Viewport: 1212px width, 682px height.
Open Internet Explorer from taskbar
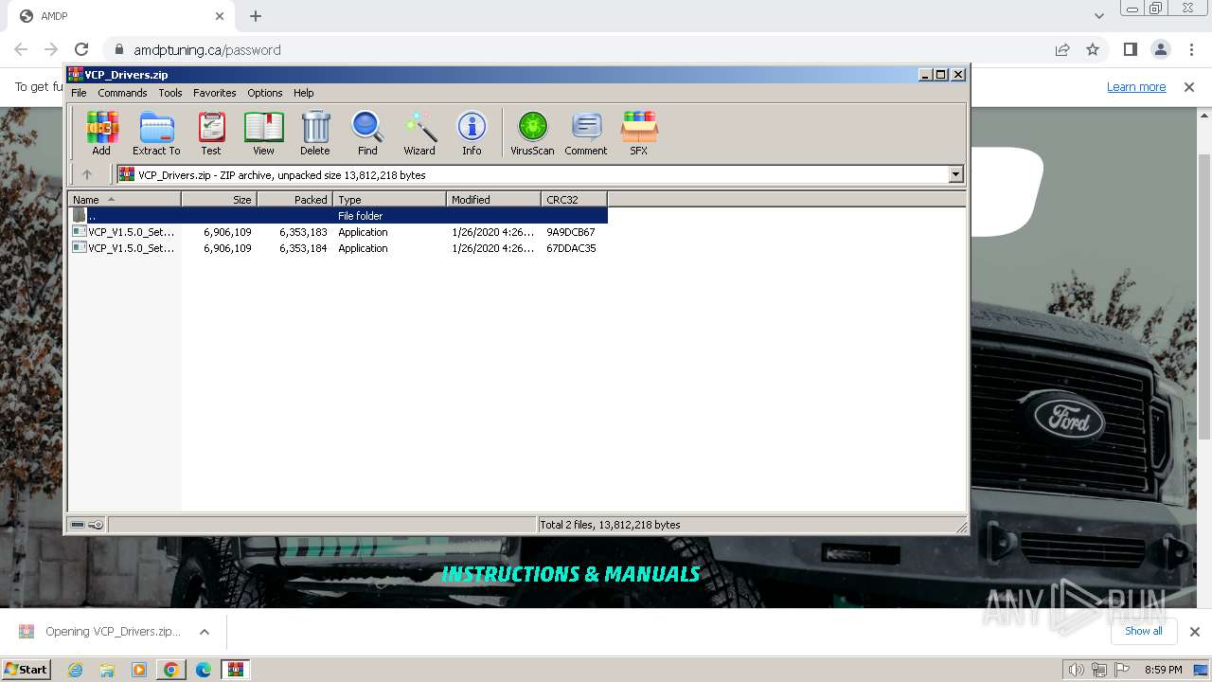75,670
